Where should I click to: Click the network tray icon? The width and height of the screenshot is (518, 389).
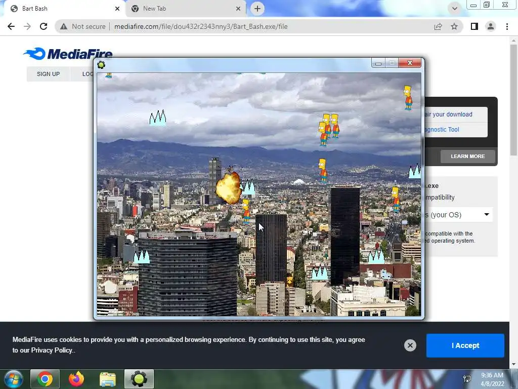[x=467, y=379]
